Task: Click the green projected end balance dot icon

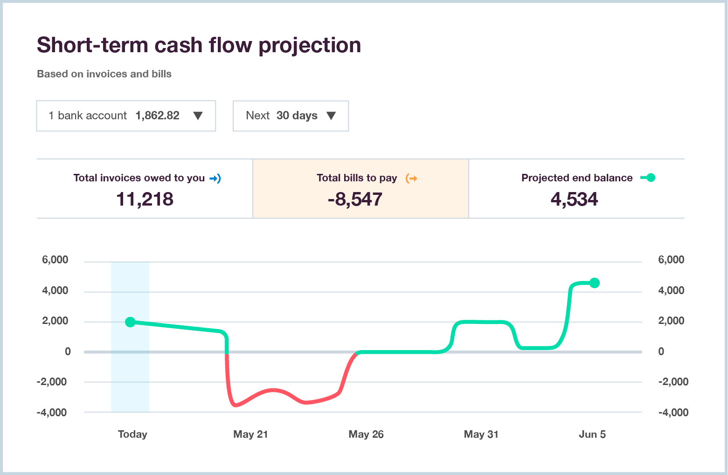Action: 650,178
